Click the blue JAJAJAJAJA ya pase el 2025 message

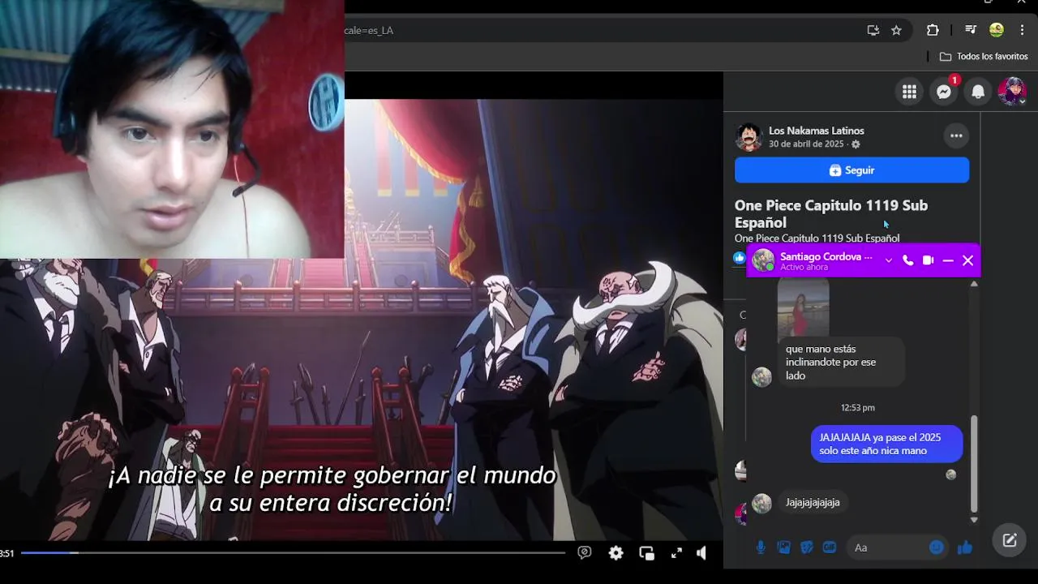point(886,444)
